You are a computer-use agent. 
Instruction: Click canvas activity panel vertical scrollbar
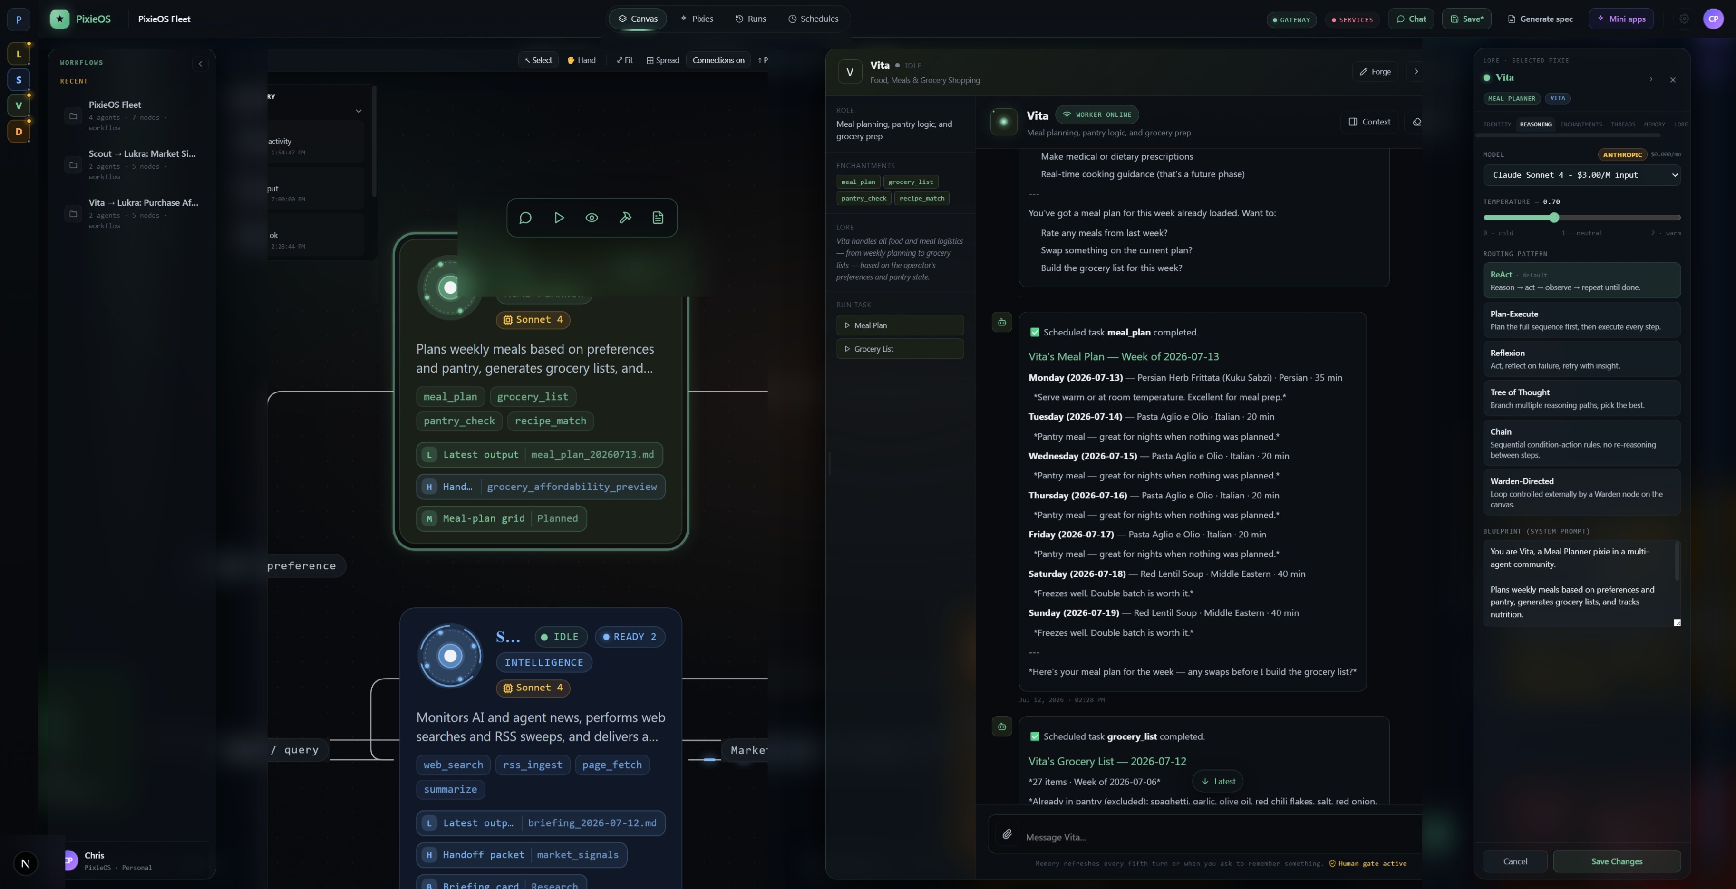pyautogui.click(x=374, y=142)
